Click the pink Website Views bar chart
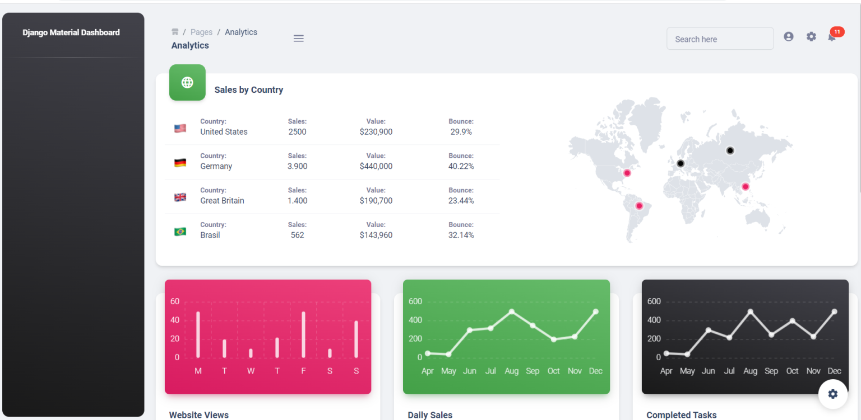The width and height of the screenshot is (861, 420). click(268, 337)
